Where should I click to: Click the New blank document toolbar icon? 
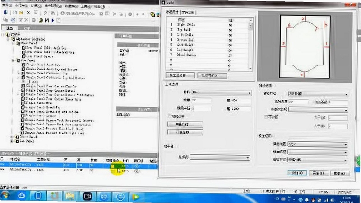coord(15,13)
